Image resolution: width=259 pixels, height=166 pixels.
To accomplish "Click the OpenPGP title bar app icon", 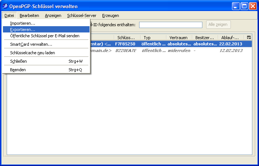I will (6, 6).
